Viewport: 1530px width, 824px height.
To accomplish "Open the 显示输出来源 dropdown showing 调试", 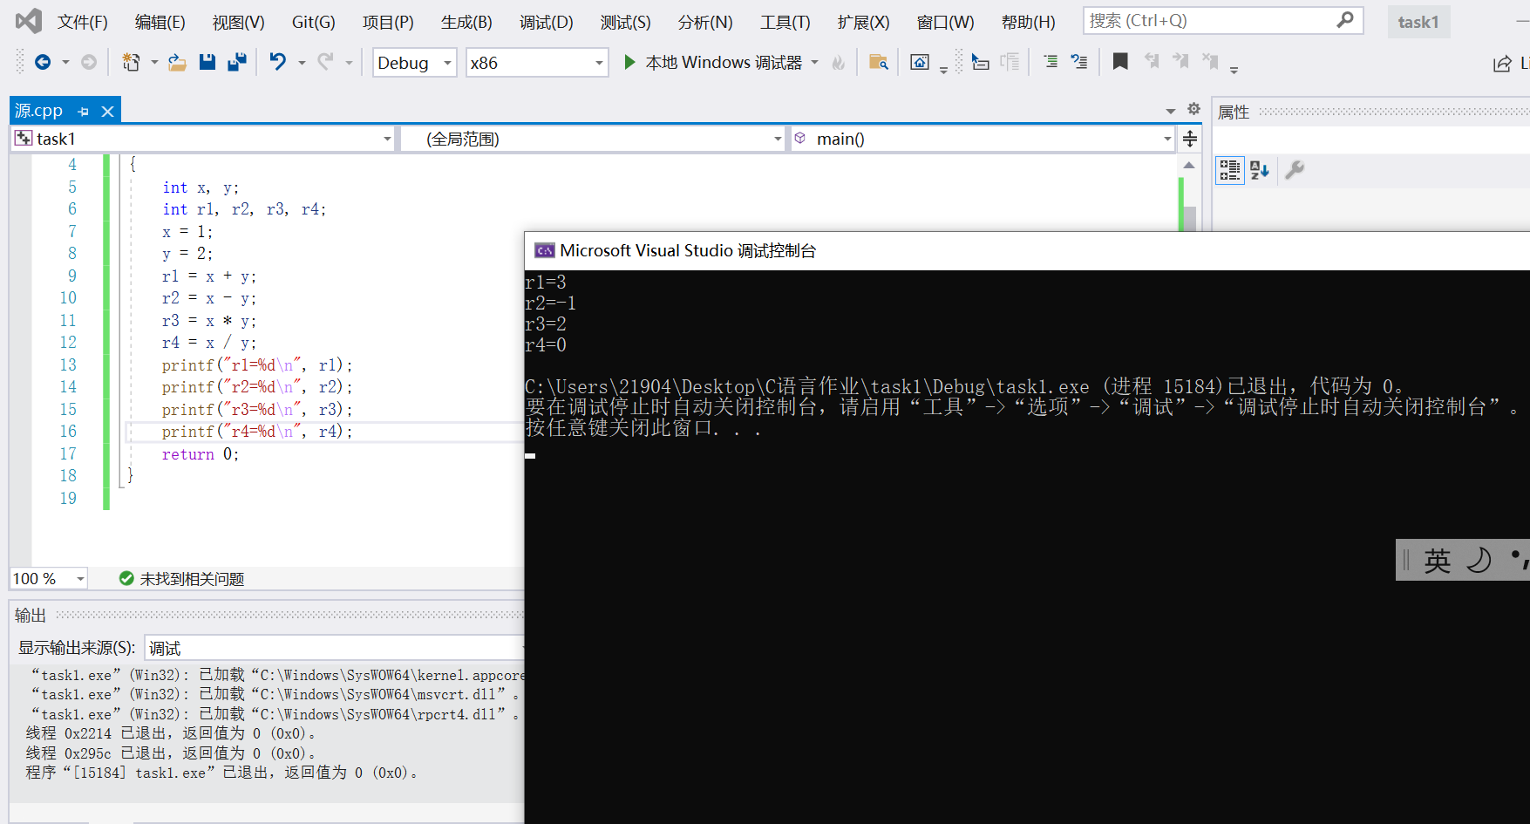I will [x=335, y=648].
